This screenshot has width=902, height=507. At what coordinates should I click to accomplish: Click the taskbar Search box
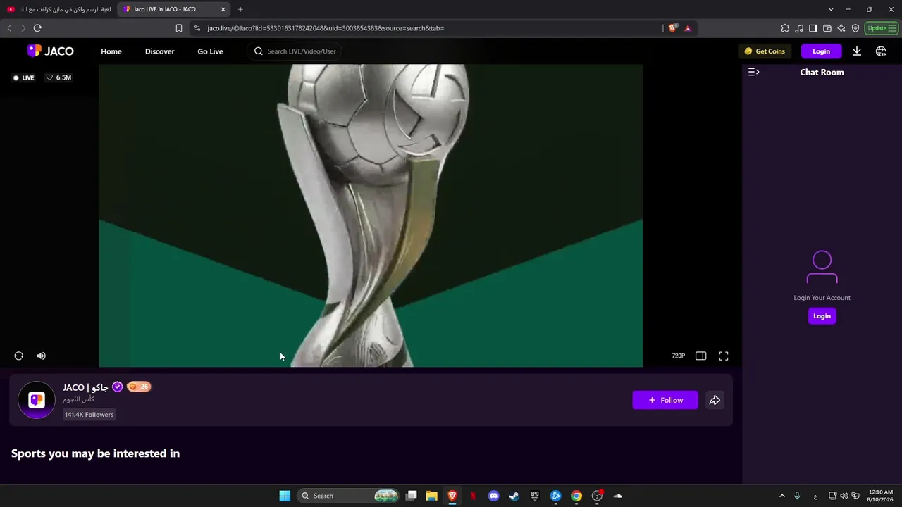(x=348, y=496)
